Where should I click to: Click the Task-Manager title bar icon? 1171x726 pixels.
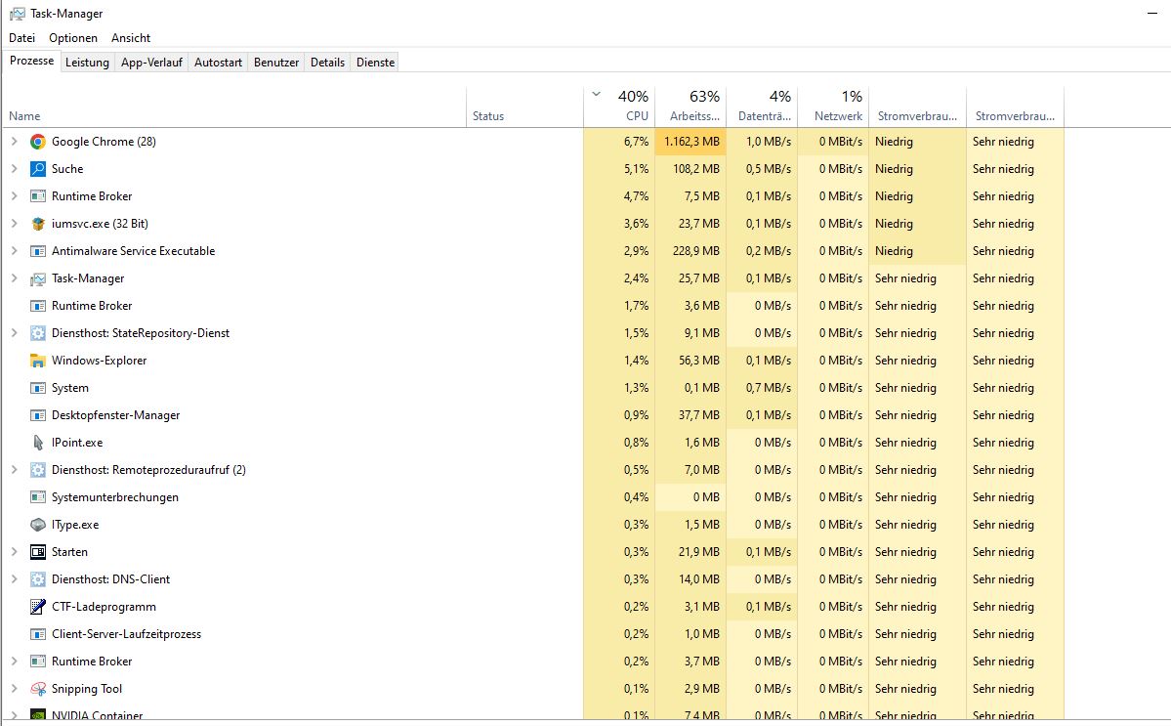pos(18,14)
